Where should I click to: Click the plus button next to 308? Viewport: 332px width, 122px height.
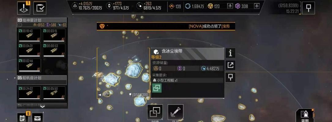(257, 6)
